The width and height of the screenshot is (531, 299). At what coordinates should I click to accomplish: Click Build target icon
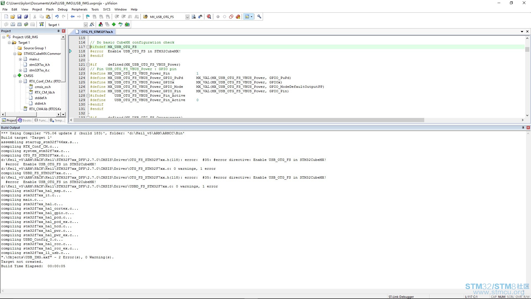click(13, 24)
